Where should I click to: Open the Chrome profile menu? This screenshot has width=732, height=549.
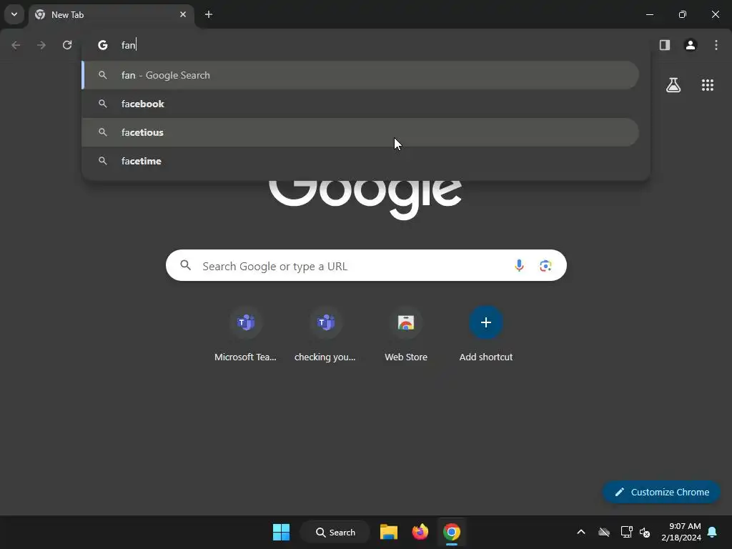[691, 45]
